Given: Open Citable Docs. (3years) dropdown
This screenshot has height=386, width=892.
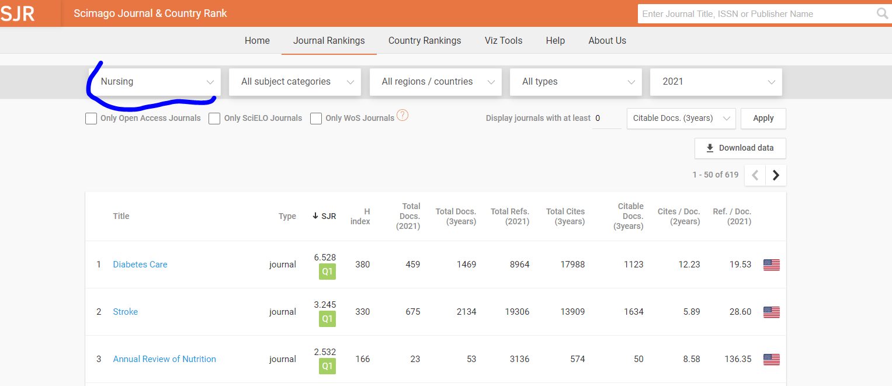Looking at the screenshot, I should pos(681,118).
